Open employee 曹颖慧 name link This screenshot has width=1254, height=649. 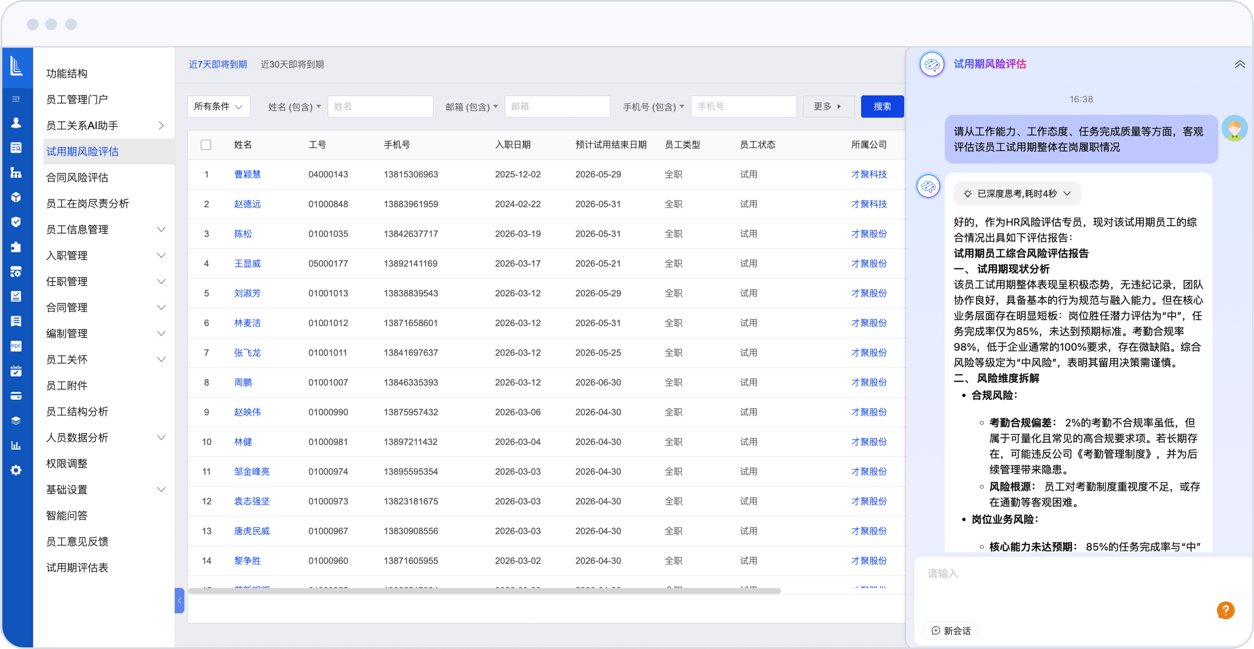click(x=247, y=174)
